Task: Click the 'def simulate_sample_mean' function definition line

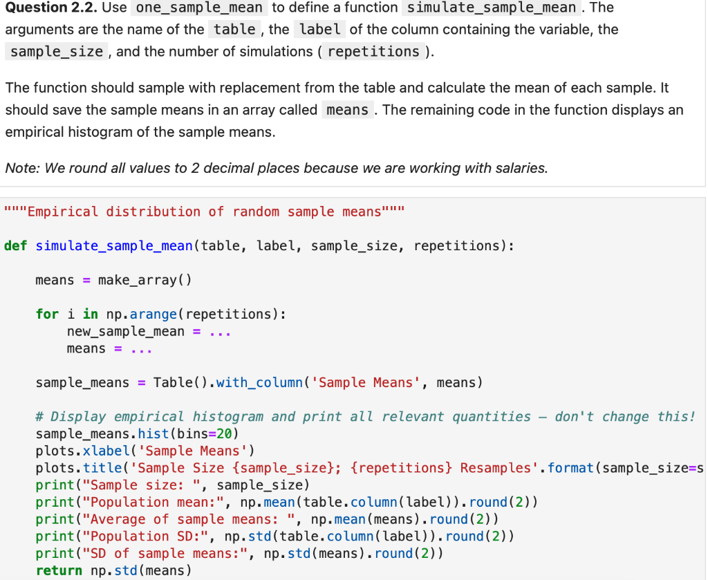Action: point(259,246)
